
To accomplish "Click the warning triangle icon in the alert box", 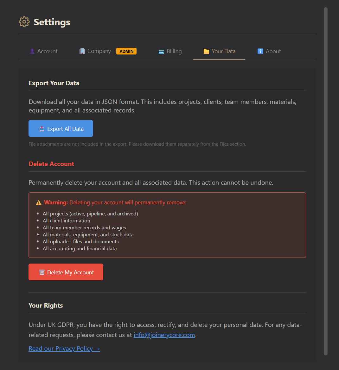I will pyautogui.click(x=39, y=202).
